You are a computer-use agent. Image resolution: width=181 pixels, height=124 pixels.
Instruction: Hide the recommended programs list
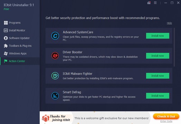tap(169, 23)
